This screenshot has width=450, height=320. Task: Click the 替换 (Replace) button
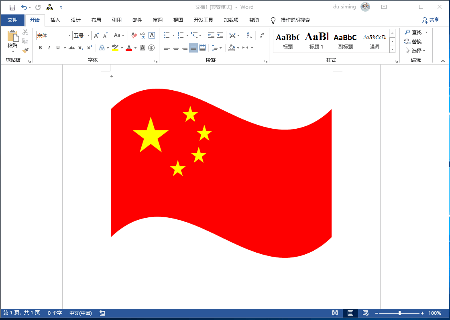coord(413,42)
